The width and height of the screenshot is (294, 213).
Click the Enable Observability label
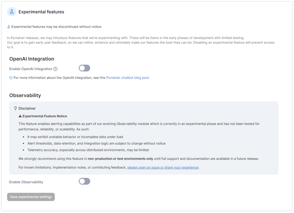pos(26,182)
